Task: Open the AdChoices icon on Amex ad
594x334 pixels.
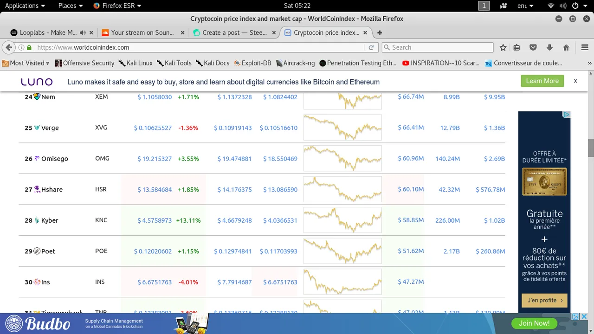Action: click(567, 115)
